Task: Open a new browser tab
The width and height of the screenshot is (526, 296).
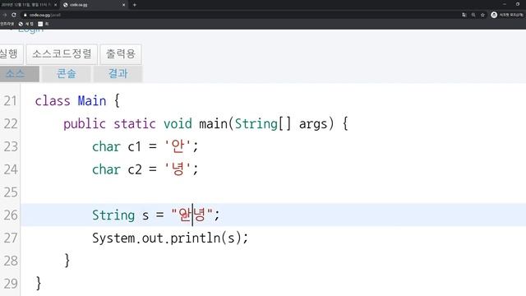Action: click(135, 5)
